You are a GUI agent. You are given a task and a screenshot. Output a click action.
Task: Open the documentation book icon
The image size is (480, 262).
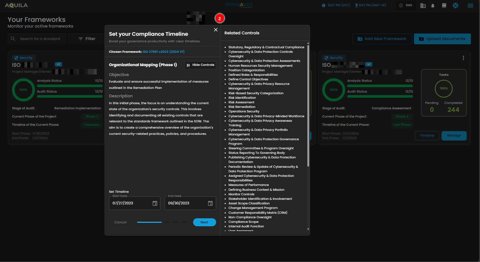click(x=444, y=5)
